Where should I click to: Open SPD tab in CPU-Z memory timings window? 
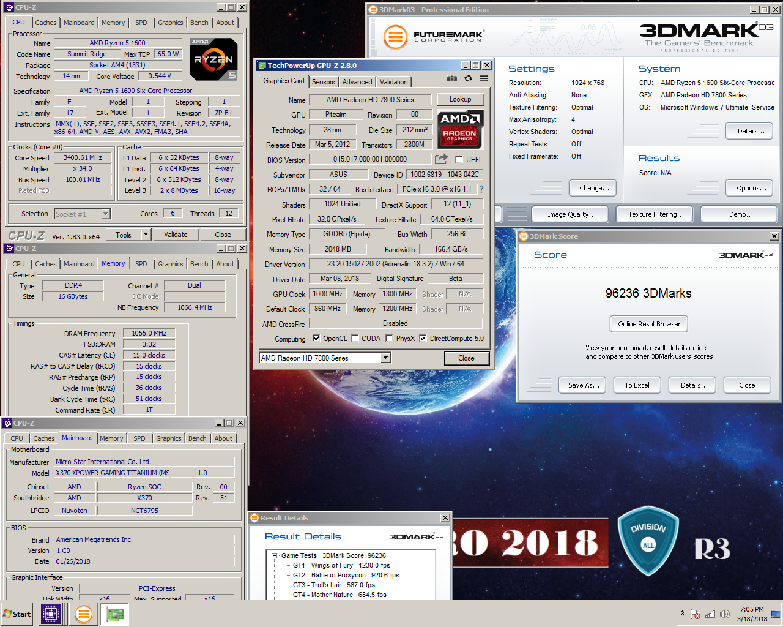tap(141, 264)
